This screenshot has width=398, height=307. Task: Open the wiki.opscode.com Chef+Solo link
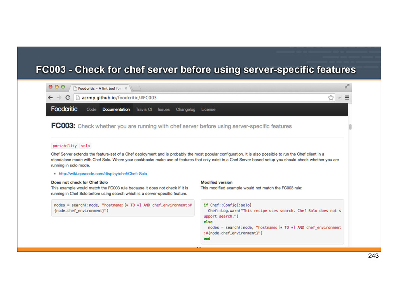coord(103,173)
